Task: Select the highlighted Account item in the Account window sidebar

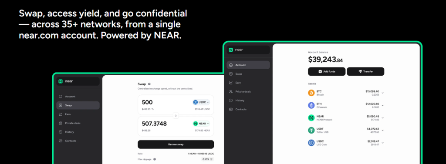Action: [248, 65]
